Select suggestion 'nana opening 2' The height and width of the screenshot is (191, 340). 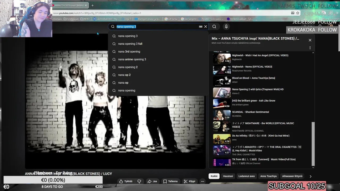[158, 67]
